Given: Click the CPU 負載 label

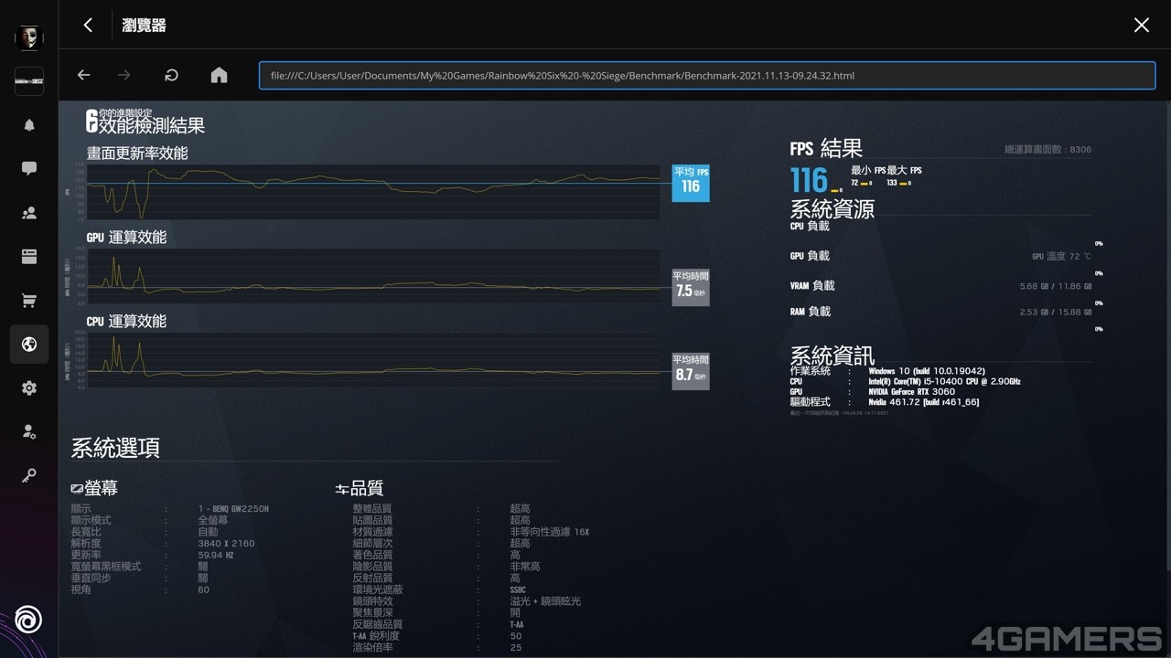Looking at the screenshot, I should coord(810,226).
